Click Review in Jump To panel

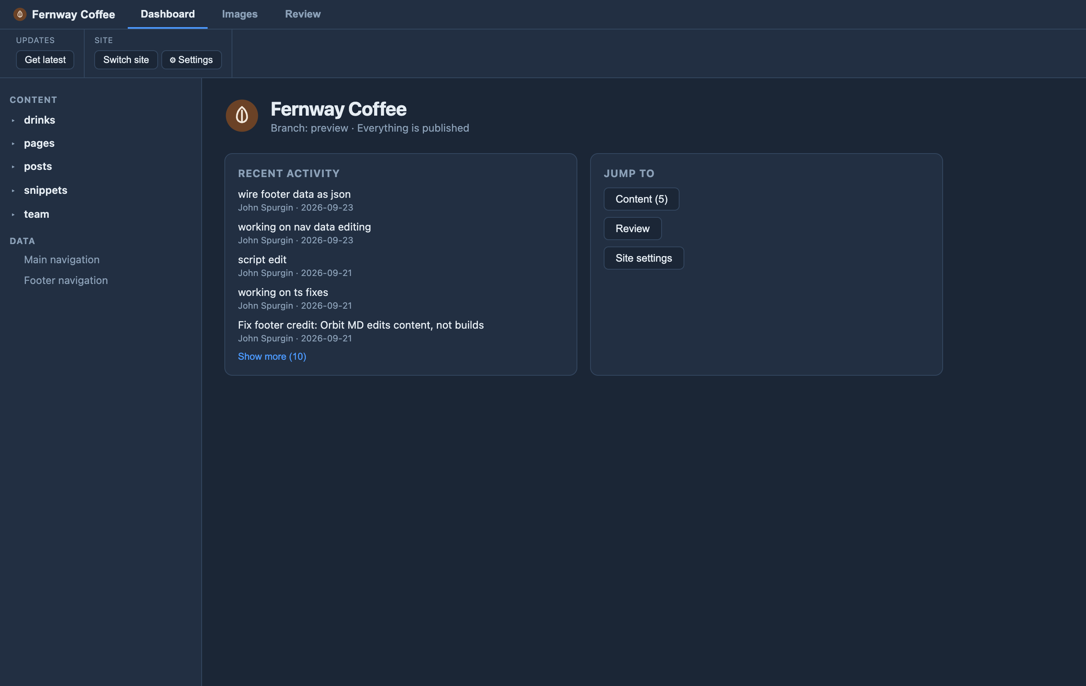click(632, 229)
